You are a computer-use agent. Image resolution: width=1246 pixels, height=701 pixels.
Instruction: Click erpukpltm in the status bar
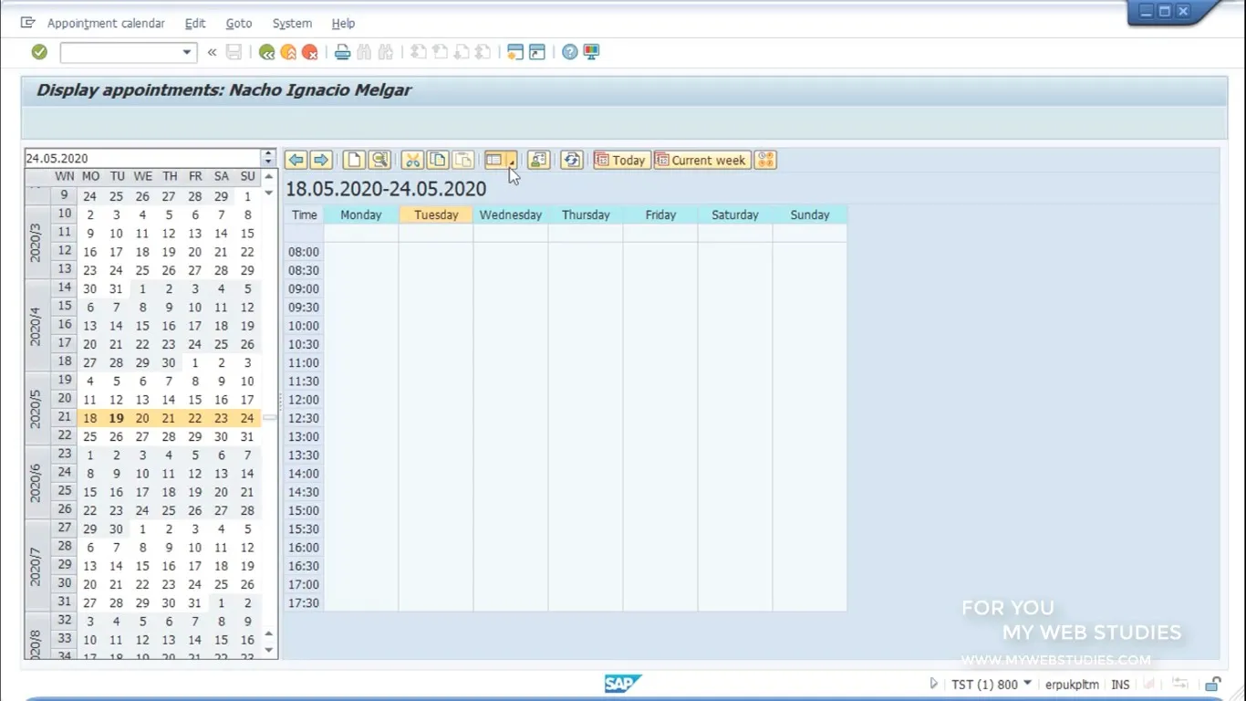[1072, 684]
